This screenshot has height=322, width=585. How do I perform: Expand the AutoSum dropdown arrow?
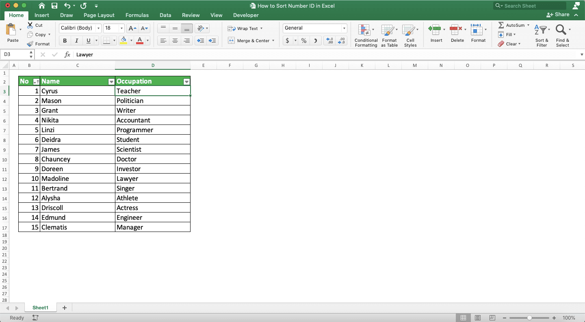[528, 25]
